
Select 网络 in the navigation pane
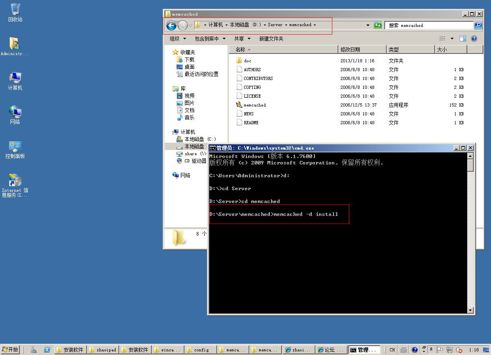point(185,175)
